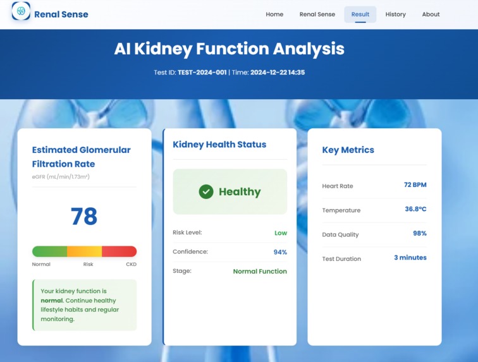
Task: Open the About nav link
Action: coord(431,15)
